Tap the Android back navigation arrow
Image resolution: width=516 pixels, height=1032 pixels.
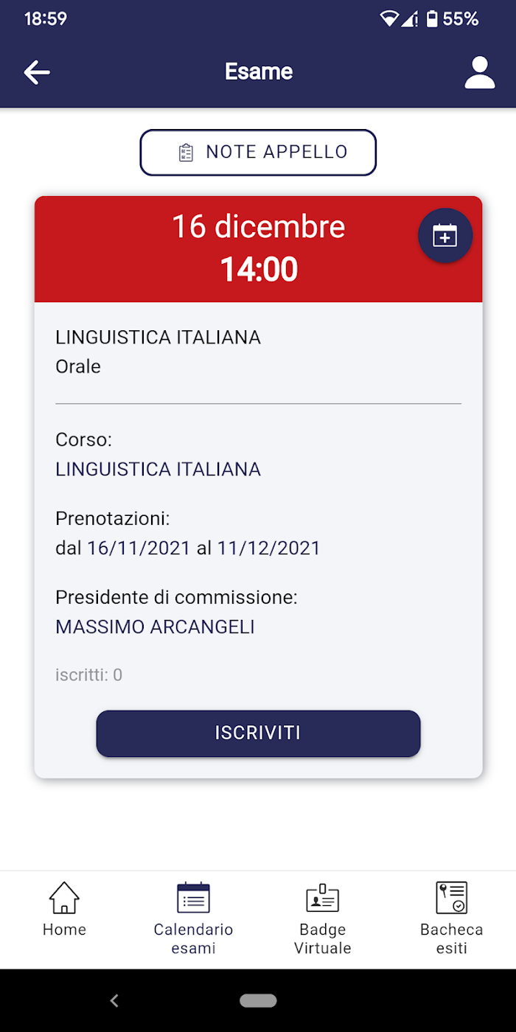pyautogui.click(x=114, y=1000)
